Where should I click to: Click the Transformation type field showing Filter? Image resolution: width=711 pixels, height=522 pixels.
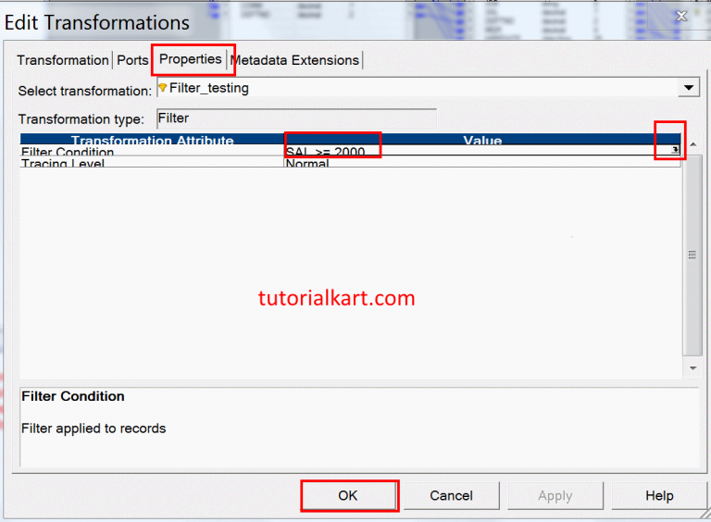(296, 118)
